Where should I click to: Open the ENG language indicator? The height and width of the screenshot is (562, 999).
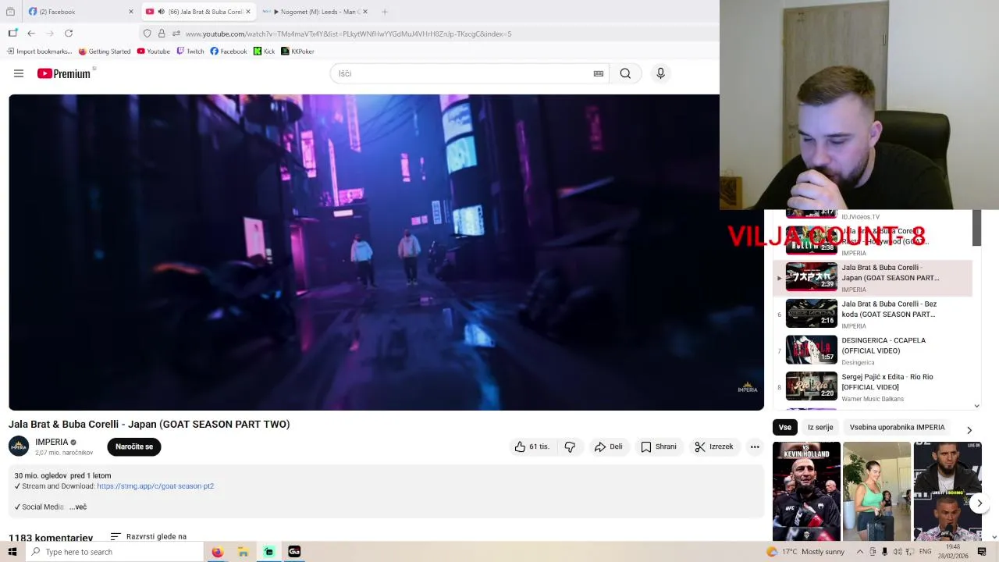[x=925, y=552]
